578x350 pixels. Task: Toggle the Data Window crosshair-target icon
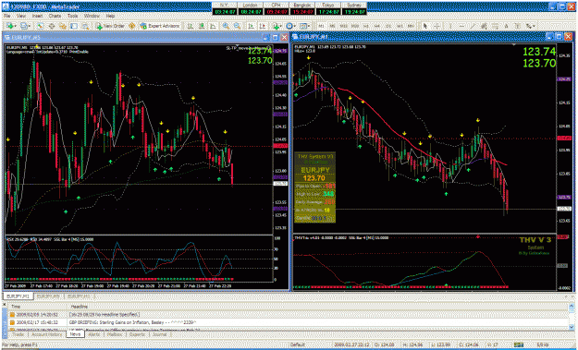(x=52, y=26)
